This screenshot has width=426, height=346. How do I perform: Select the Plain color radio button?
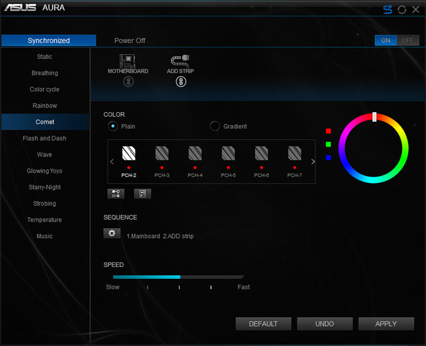(113, 126)
